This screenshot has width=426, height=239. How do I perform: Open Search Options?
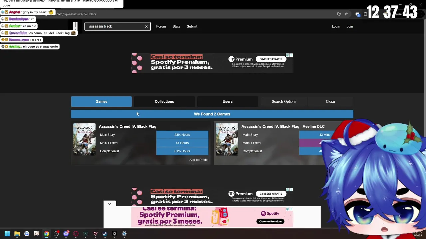[284, 102]
